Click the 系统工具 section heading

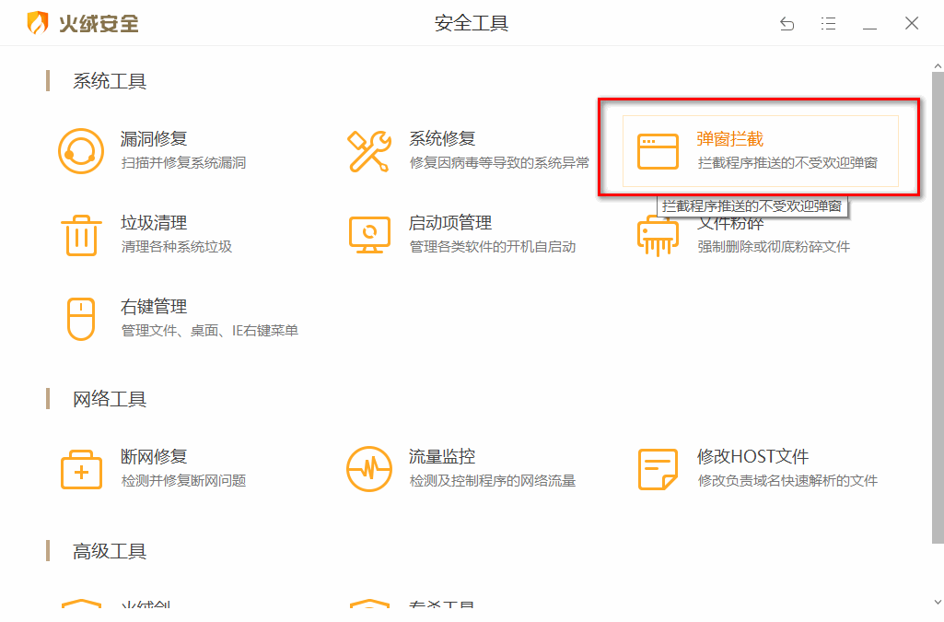tap(110, 81)
